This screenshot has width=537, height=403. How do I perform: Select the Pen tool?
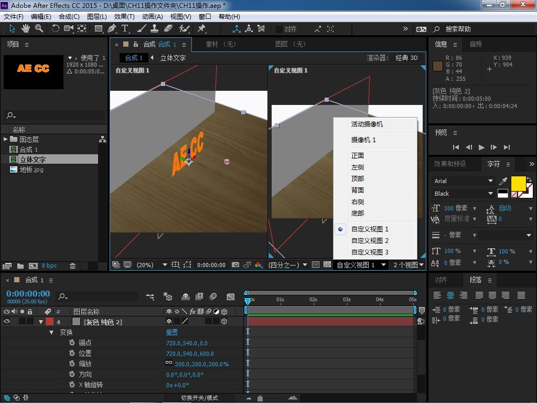[112, 29]
